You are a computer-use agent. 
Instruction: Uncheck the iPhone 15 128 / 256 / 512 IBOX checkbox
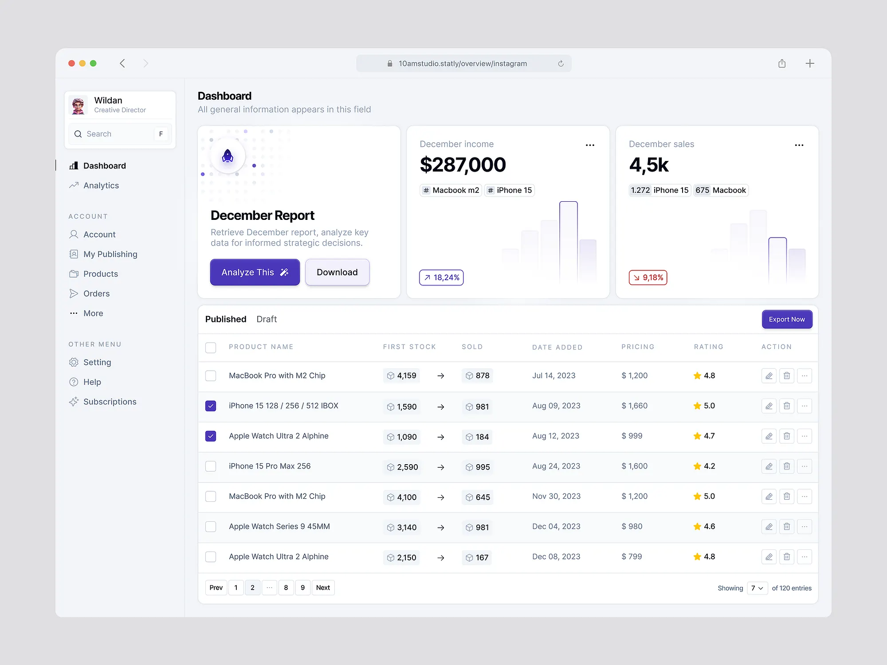click(x=211, y=406)
